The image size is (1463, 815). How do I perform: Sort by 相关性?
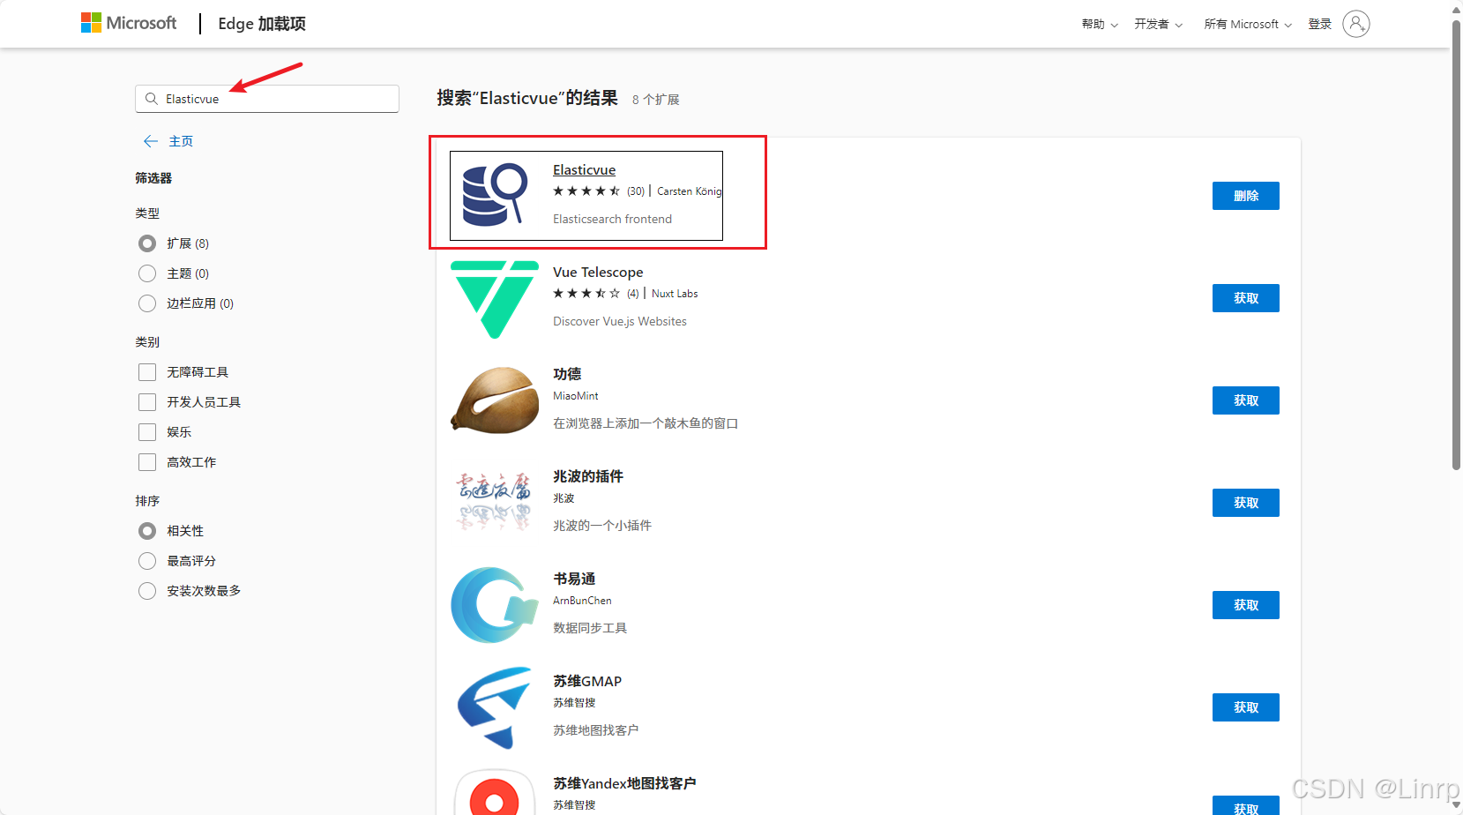point(147,531)
